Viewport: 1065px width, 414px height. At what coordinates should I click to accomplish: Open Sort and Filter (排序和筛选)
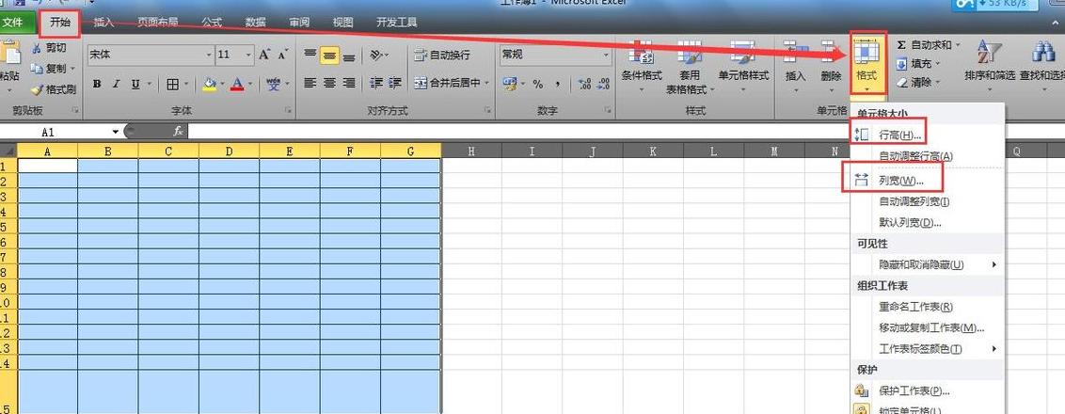(x=991, y=65)
